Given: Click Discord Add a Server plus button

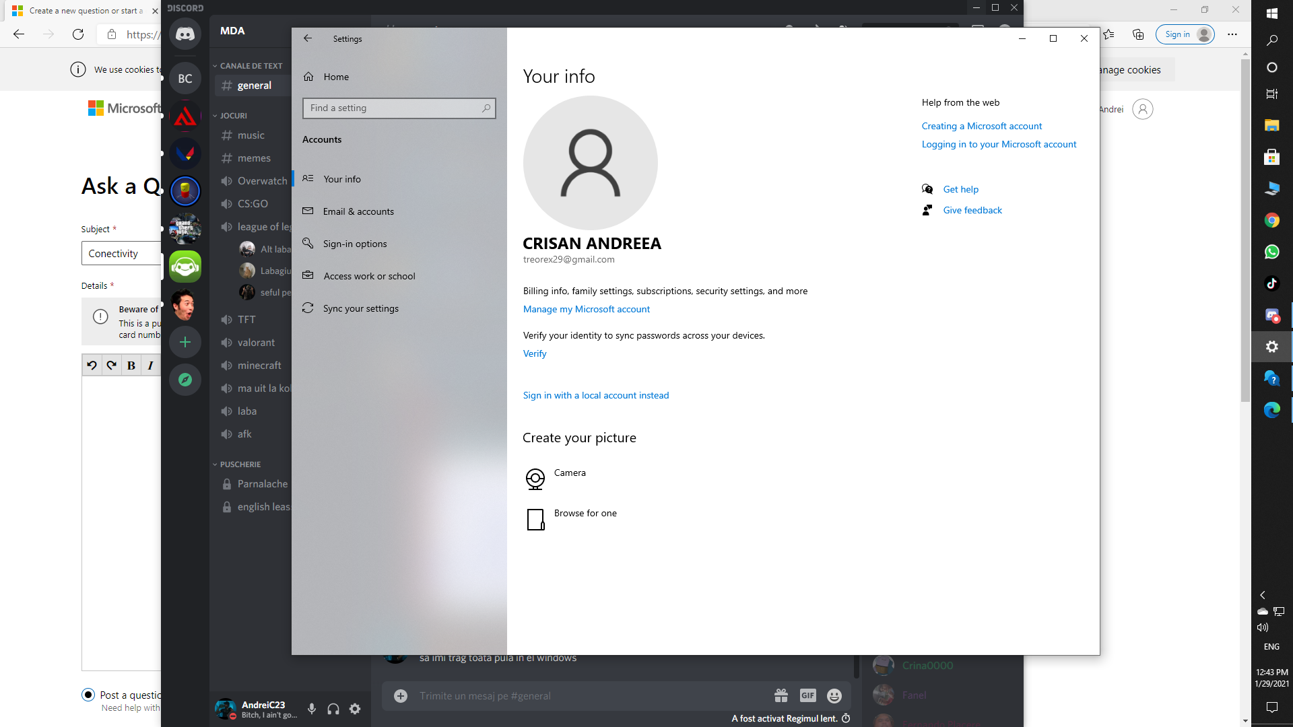Looking at the screenshot, I should (x=185, y=342).
